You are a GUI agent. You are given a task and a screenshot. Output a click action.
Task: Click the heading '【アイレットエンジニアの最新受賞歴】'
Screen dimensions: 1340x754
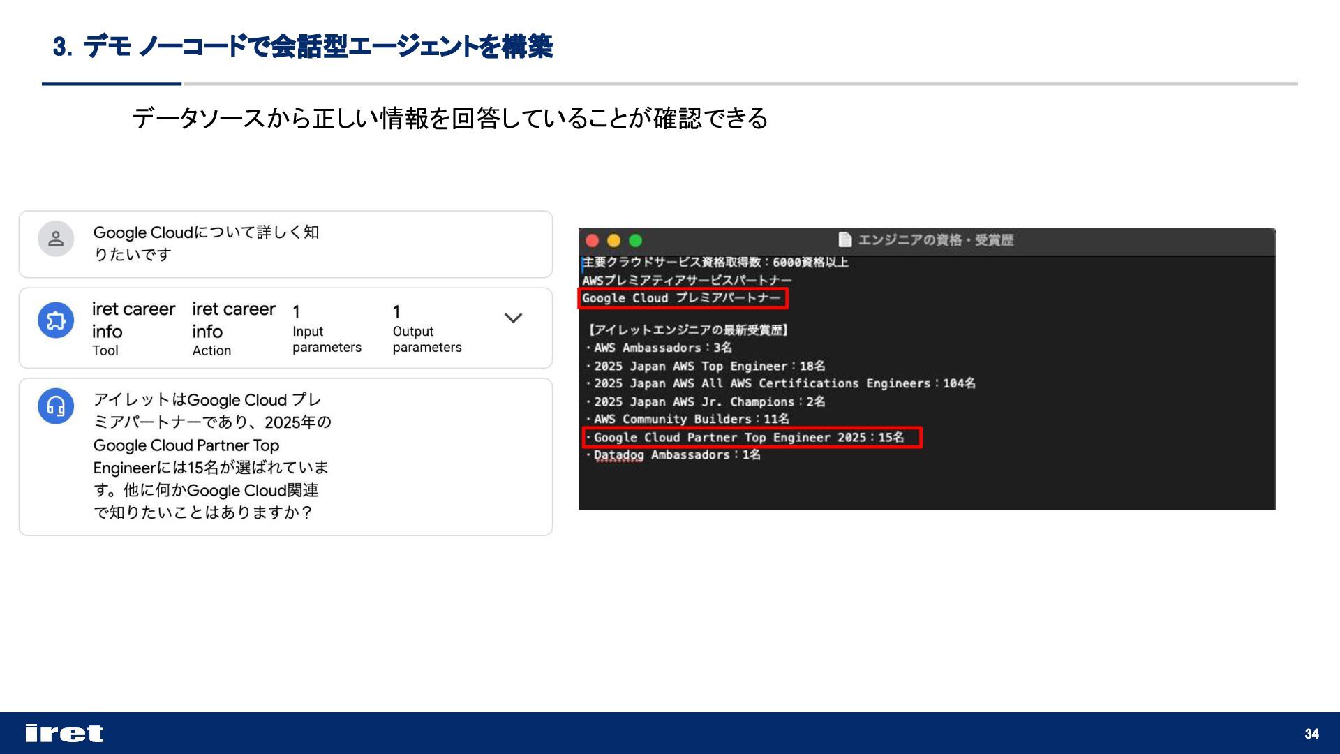687,330
